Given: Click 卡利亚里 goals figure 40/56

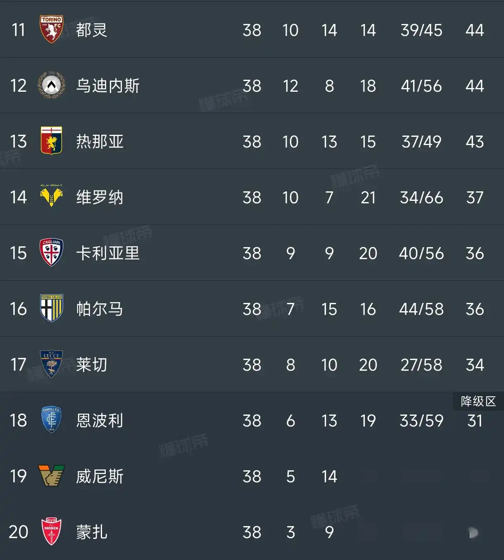Looking at the screenshot, I should pos(421,253).
